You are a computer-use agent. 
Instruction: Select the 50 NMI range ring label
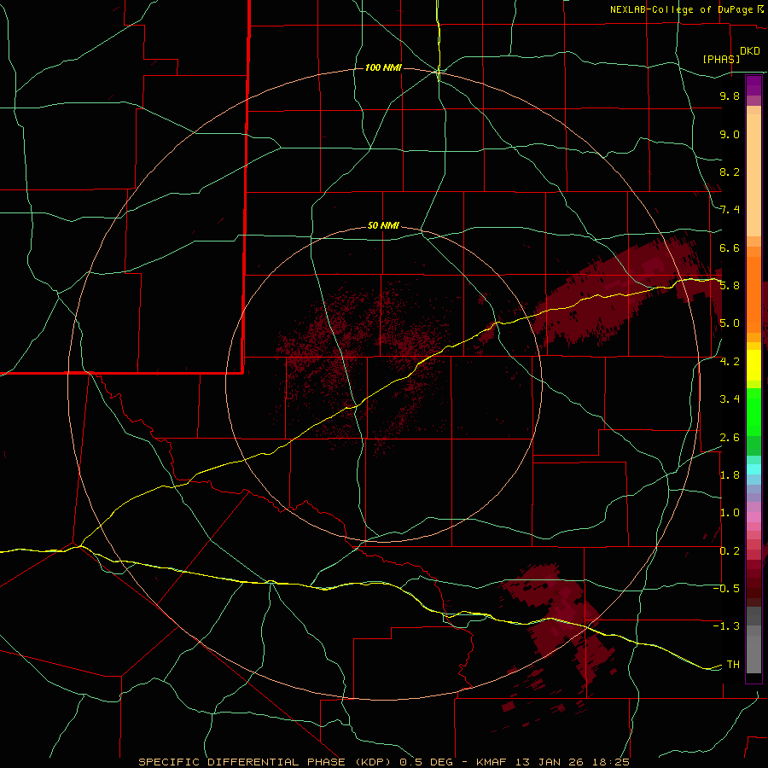(x=383, y=225)
